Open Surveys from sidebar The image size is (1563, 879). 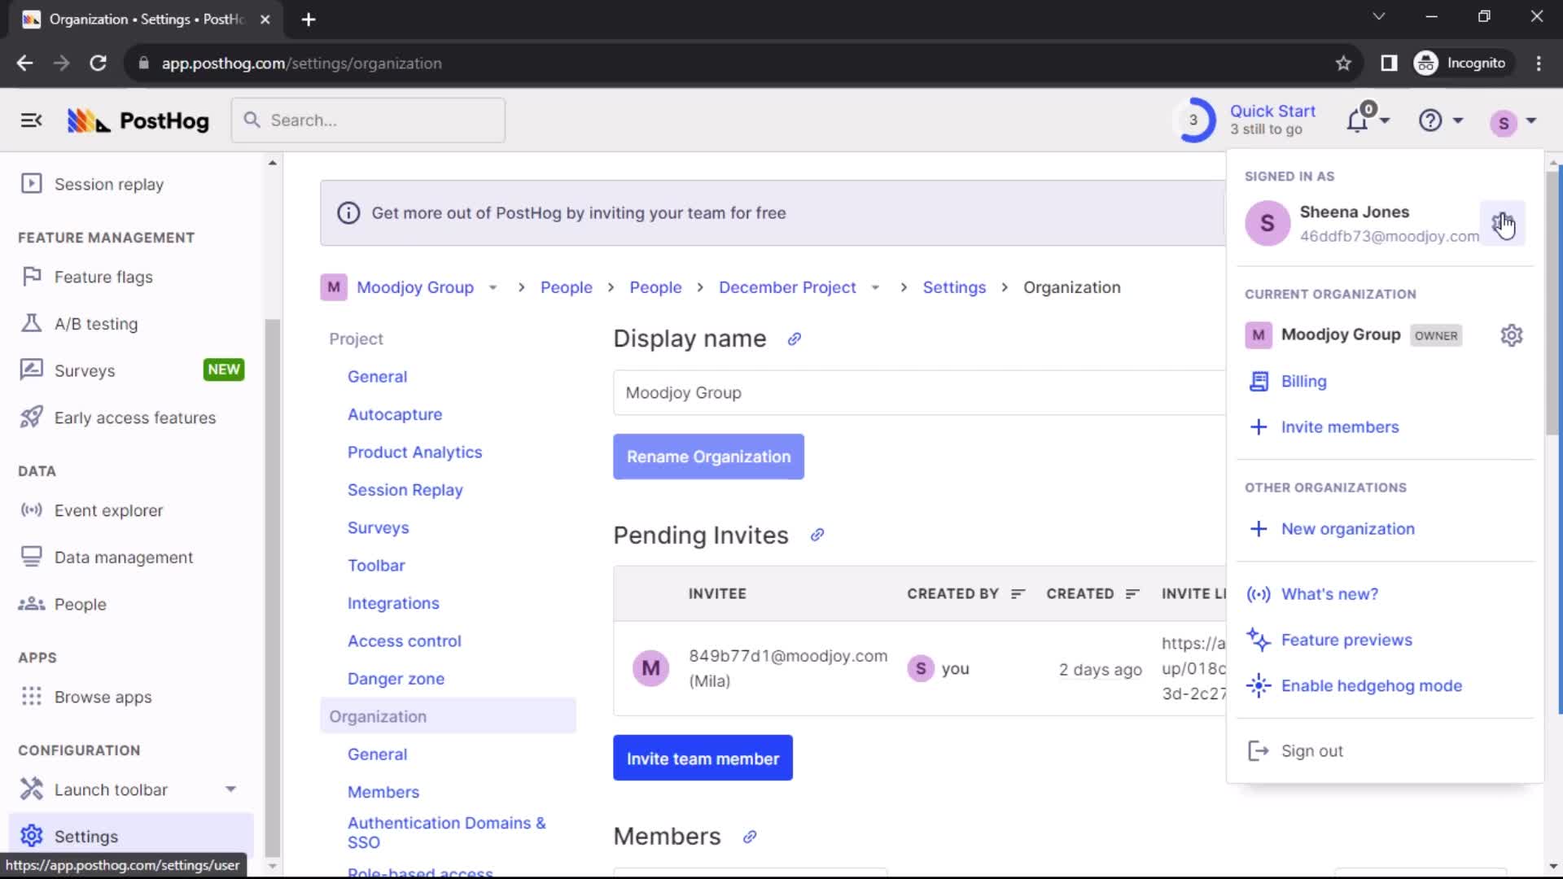(x=84, y=370)
